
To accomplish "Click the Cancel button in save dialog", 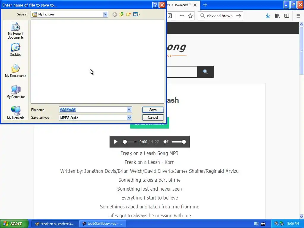I will (x=153, y=118).
